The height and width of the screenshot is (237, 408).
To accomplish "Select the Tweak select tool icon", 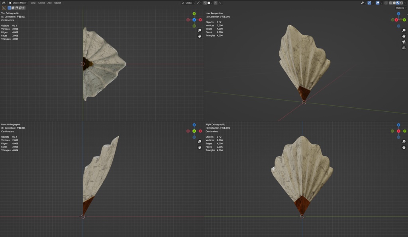I will 4,8.
